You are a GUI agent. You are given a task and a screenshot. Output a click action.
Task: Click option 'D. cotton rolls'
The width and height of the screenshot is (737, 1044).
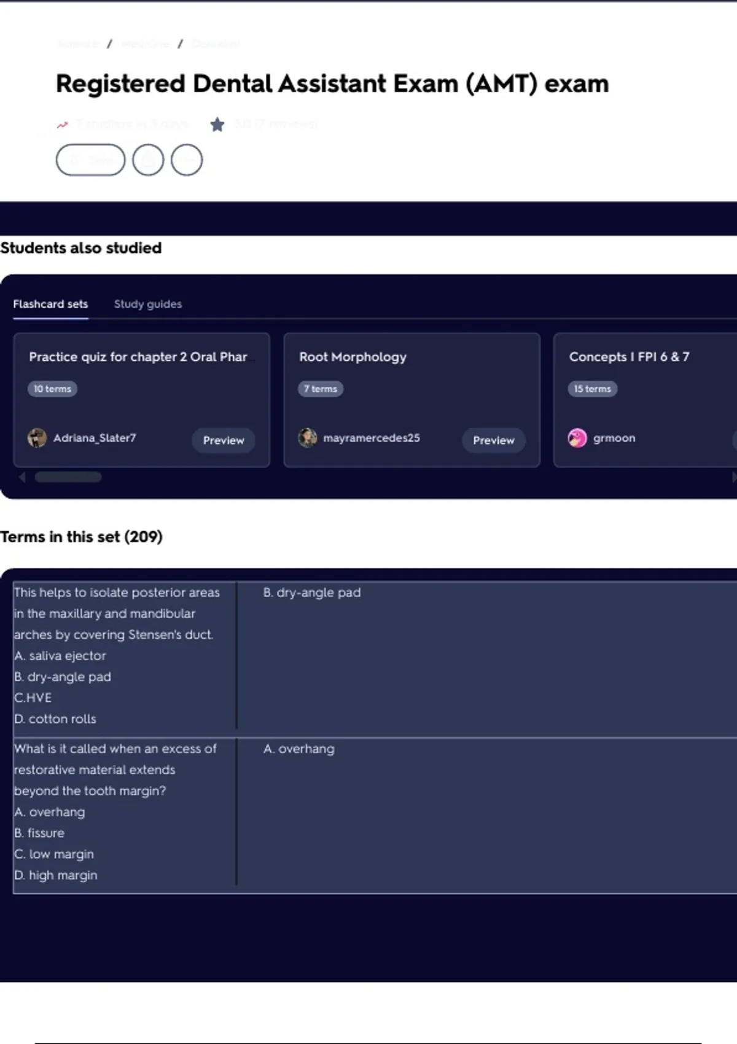coord(55,719)
